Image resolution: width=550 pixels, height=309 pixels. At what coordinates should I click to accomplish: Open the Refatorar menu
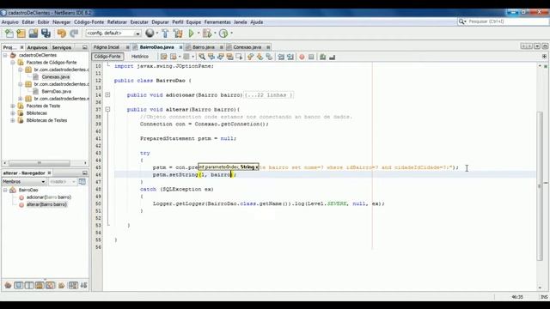pyautogui.click(x=117, y=22)
